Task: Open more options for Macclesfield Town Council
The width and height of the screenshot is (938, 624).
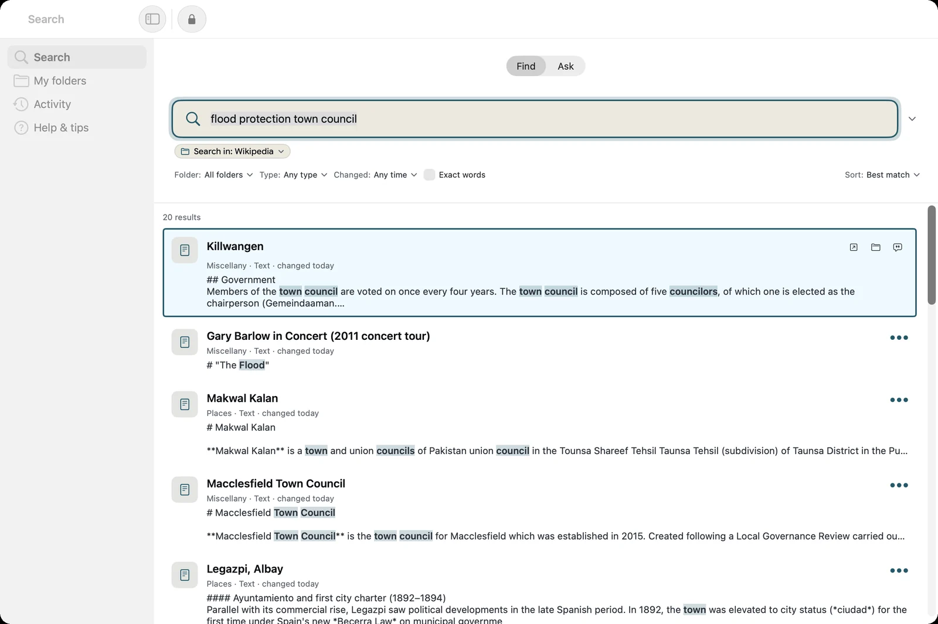Action: [x=899, y=485]
